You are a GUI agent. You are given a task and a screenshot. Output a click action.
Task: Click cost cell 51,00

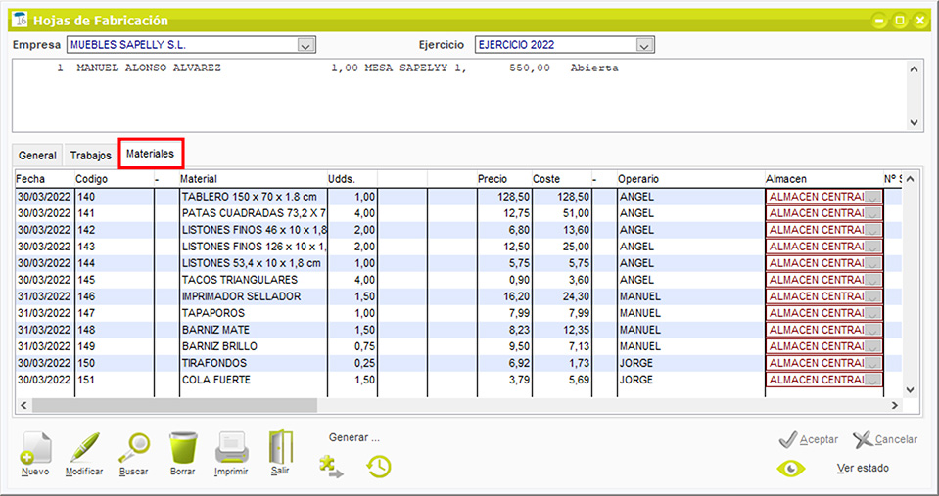click(x=562, y=213)
